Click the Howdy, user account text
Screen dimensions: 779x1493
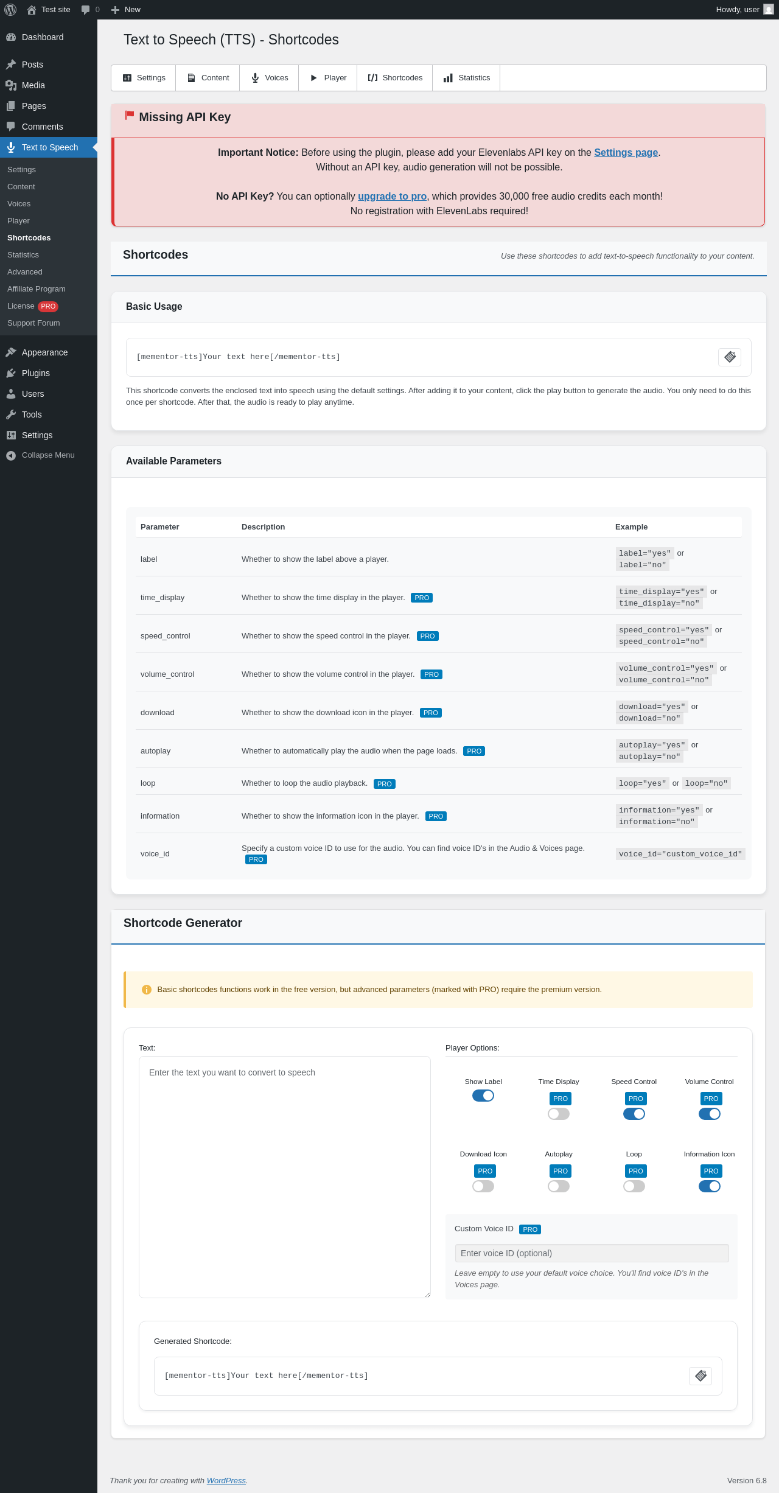click(738, 10)
